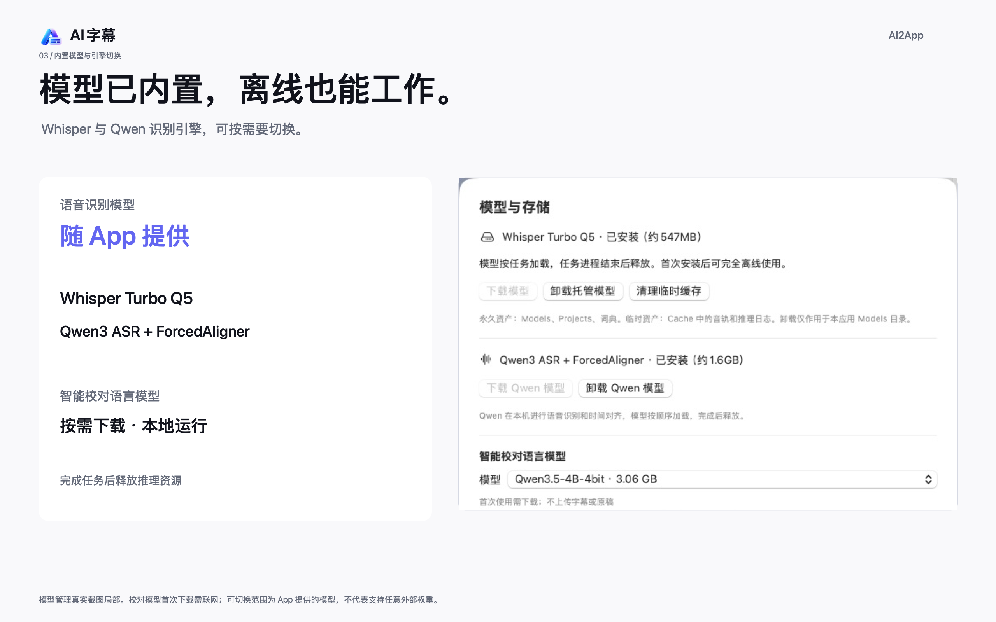Click the footer note 模型管理真实截图局部
This screenshot has height=622, width=996.
pyautogui.click(x=240, y=600)
